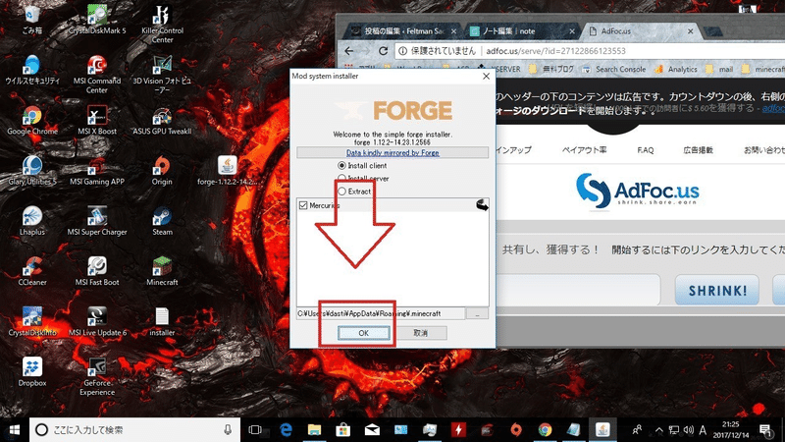Open Steam desktop shortcut
The width and height of the screenshot is (785, 442).
pyautogui.click(x=162, y=220)
